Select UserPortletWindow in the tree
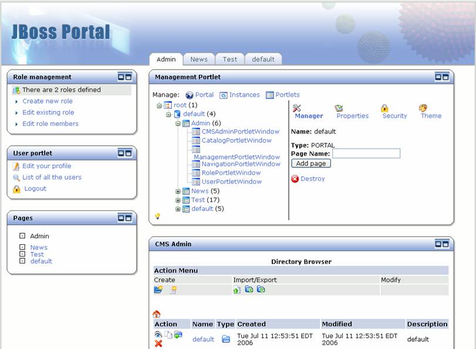 pyautogui.click(x=232, y=182)
